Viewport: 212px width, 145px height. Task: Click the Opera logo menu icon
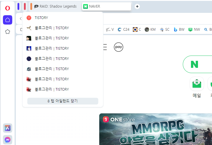(x=8, y=8)
